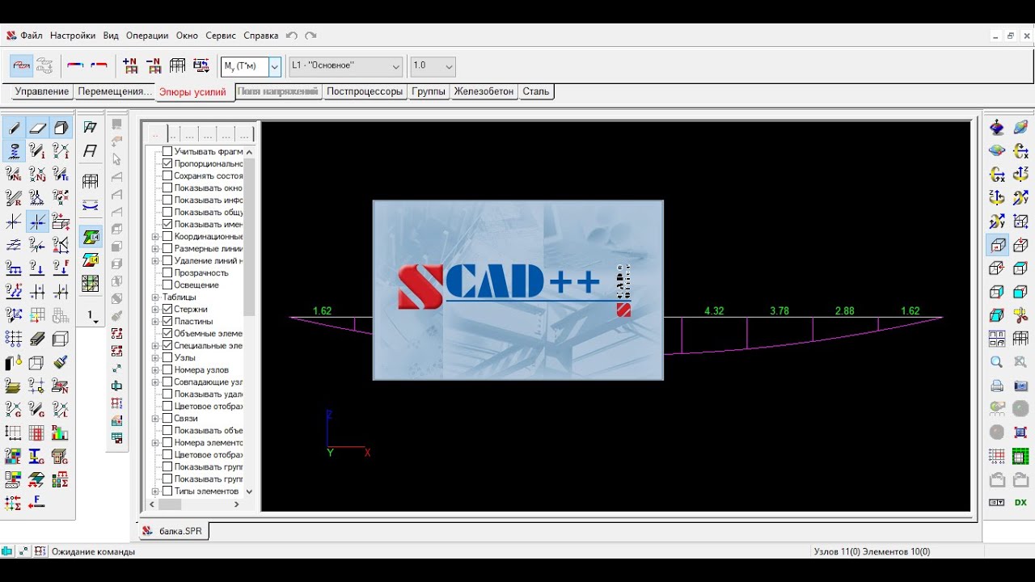1035x582 pixels.
Task: Click the 4.32 moment value label
Action: (x=714, y=310)
